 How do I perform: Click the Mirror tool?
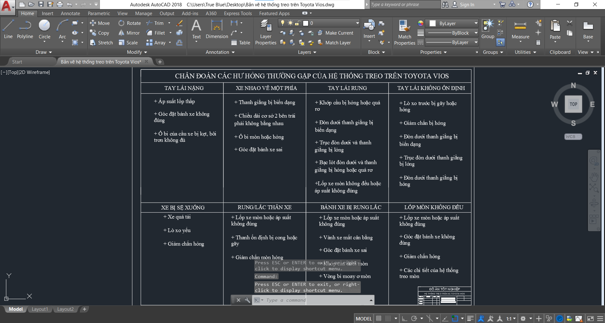129,33
